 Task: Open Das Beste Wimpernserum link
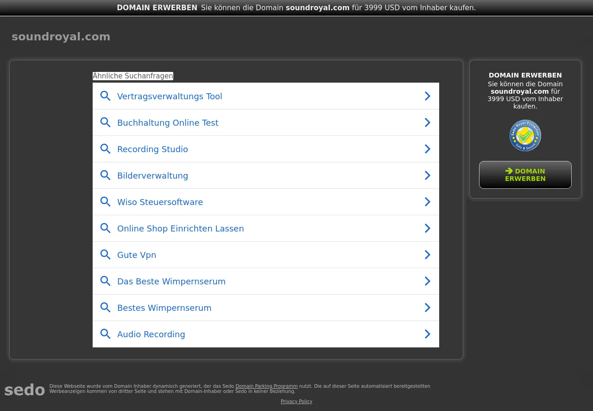[x=266, y=281]
